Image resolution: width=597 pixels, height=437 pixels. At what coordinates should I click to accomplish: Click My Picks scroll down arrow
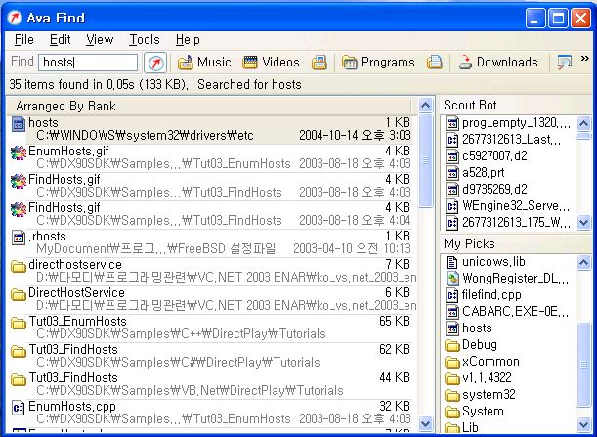pyautogui.click(x=584, y=423)
